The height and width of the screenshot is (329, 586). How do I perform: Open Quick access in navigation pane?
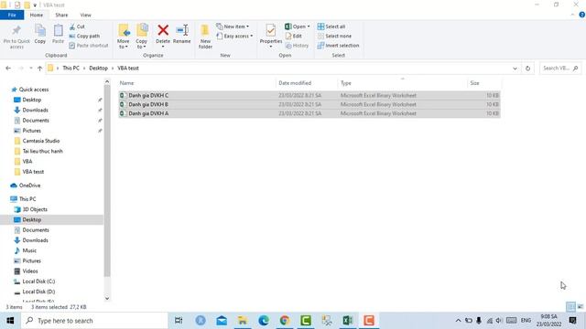(x=34, y=90)
